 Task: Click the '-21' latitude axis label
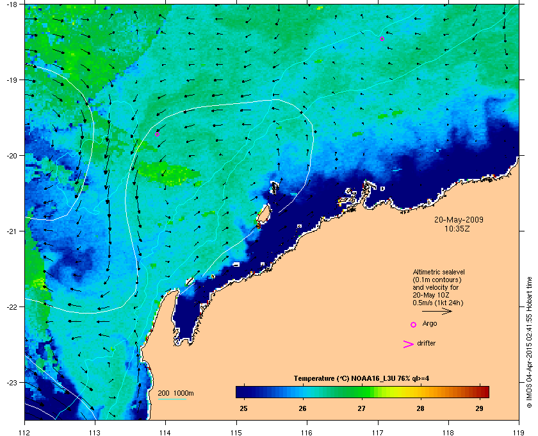tap(12, 231)
